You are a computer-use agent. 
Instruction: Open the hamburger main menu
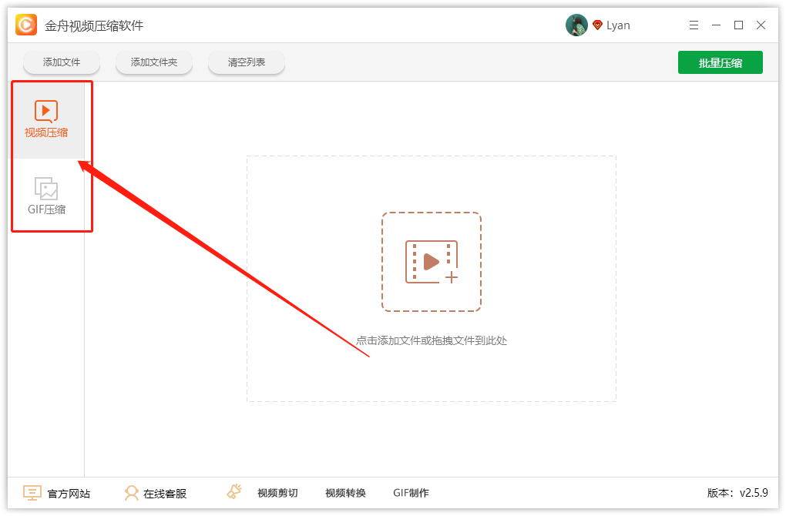(x=694, y=25)
